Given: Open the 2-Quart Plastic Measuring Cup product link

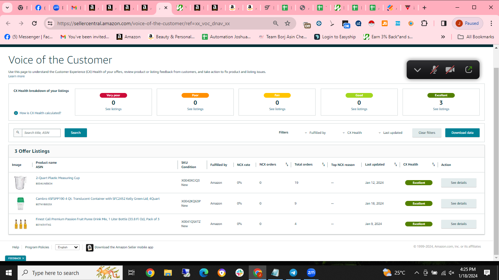Looking at the screenshot, I should pos(58,178).
